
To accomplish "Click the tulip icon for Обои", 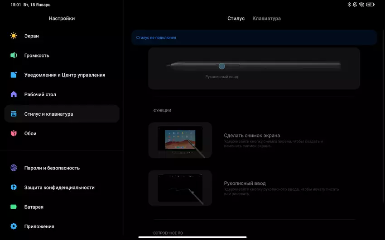I will (x=14, y=133).
